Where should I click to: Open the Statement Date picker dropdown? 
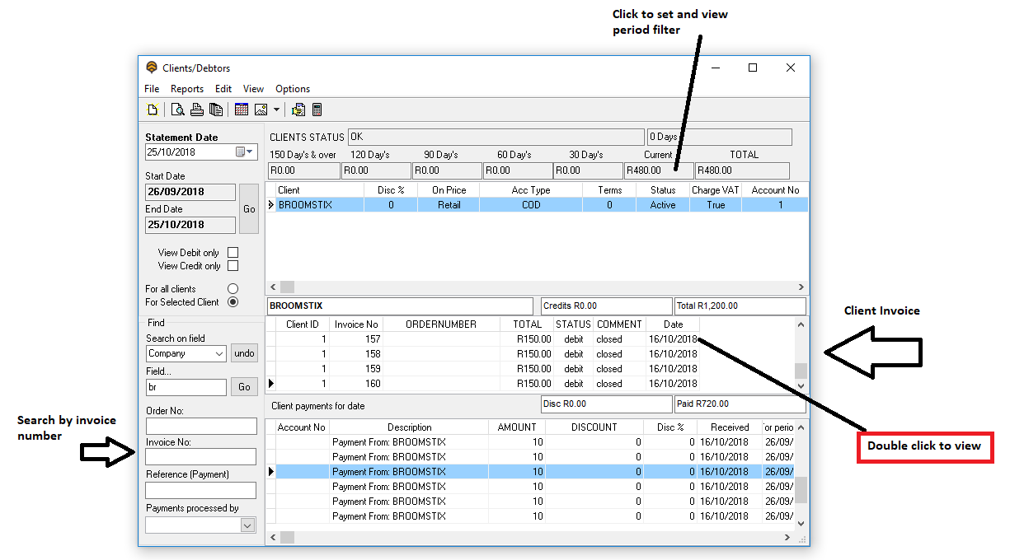[250, 152]
